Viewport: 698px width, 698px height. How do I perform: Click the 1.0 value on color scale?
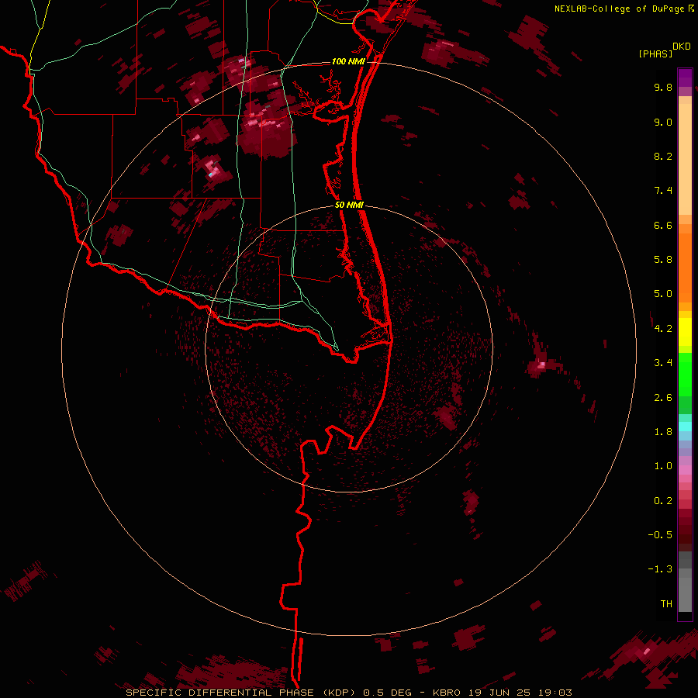point(663,466)
